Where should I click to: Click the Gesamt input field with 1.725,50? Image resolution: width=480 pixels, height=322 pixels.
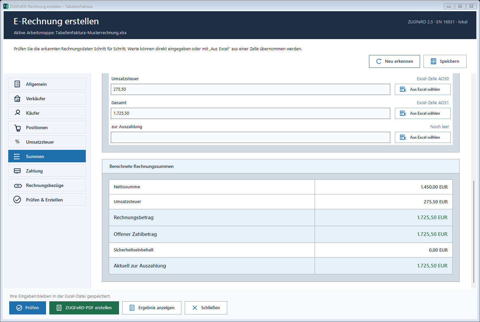click(251, 113)
